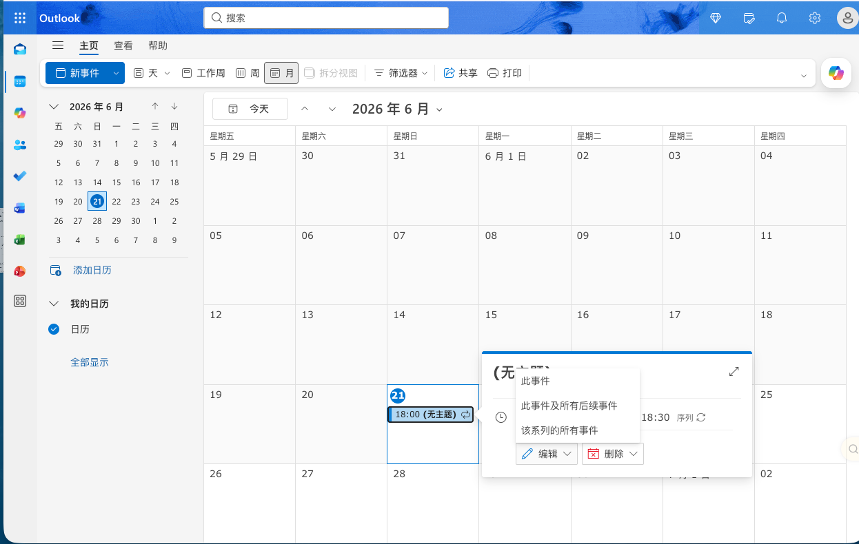Open Mail from the left sidebar
The height and width of the screenshot is (544, 859).
click(x=20, y=49)
